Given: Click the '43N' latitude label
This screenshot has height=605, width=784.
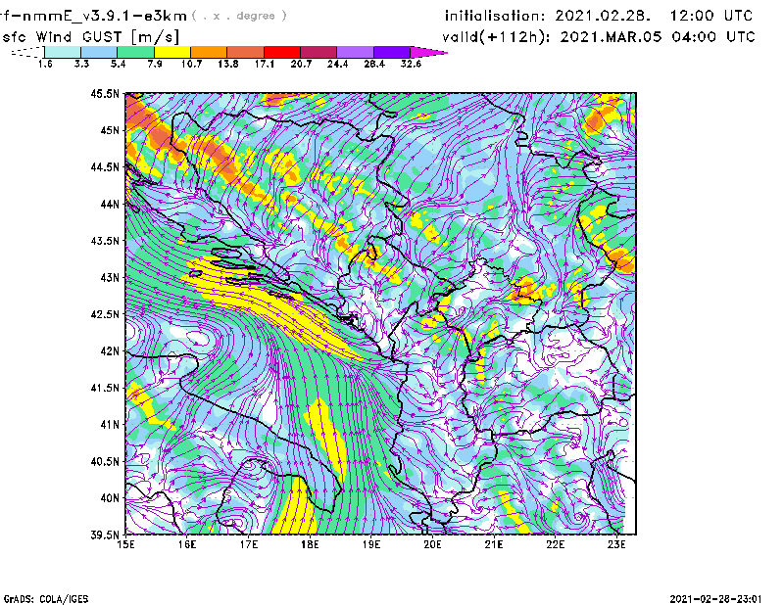Looking at the screenshot, I should click(110, 277).
